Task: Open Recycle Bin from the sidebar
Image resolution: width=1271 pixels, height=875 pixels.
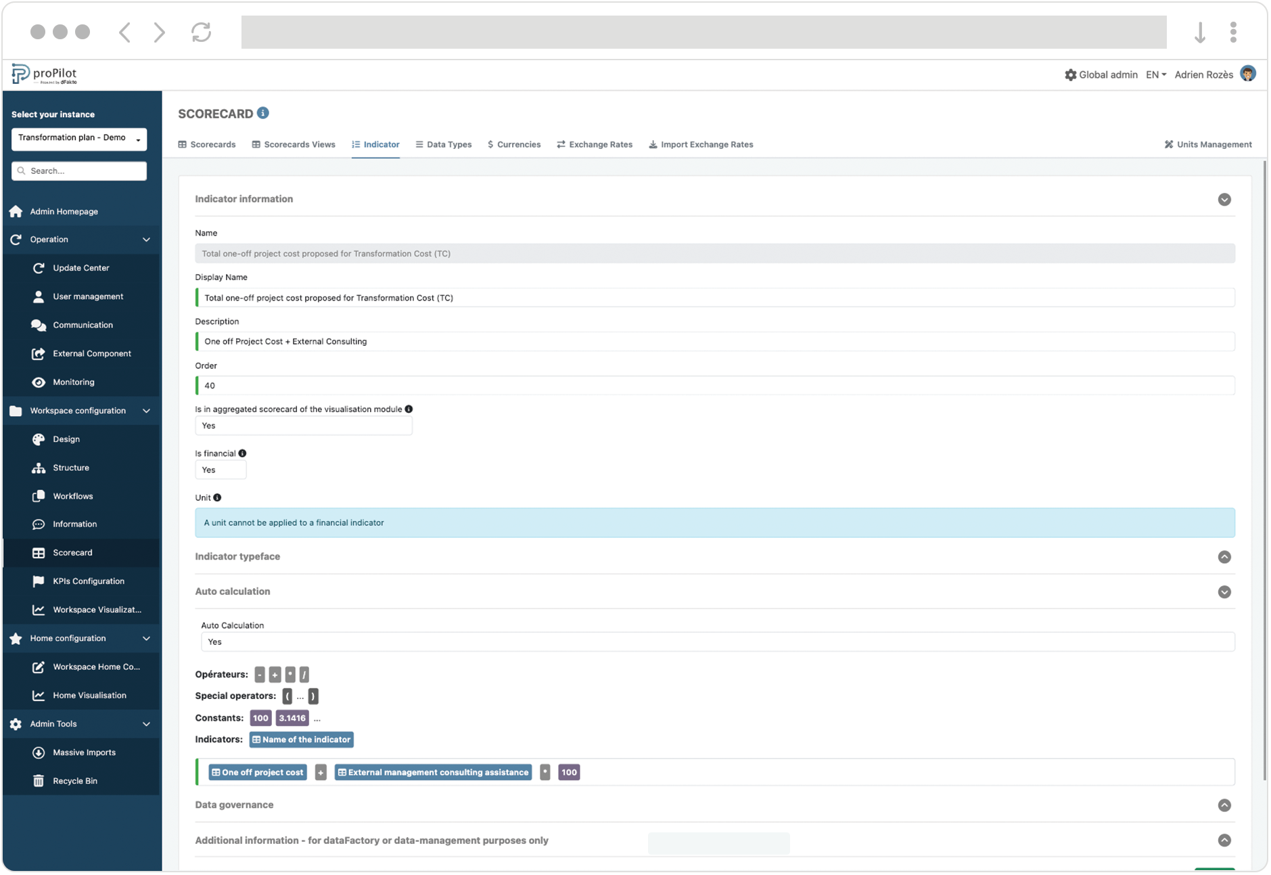Action: (74, 781)
